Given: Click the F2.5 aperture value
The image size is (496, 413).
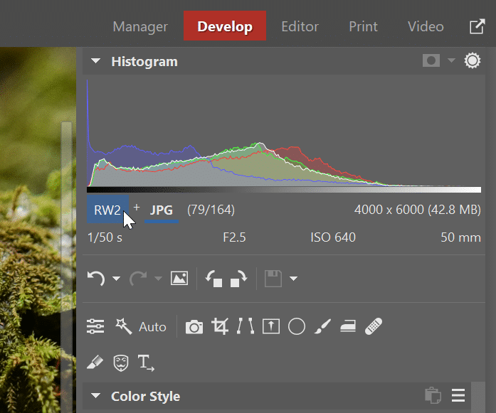Looking at the screenshot, I should pyautogui.click(x=234, y=237).
